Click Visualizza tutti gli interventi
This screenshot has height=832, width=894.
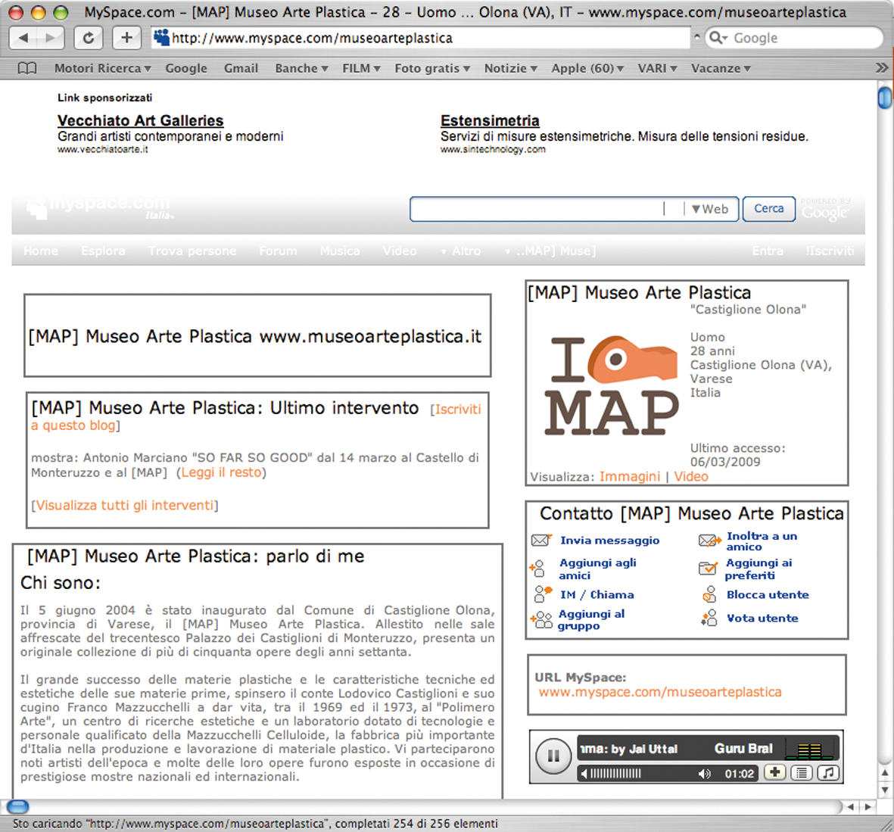click(125, 505)
